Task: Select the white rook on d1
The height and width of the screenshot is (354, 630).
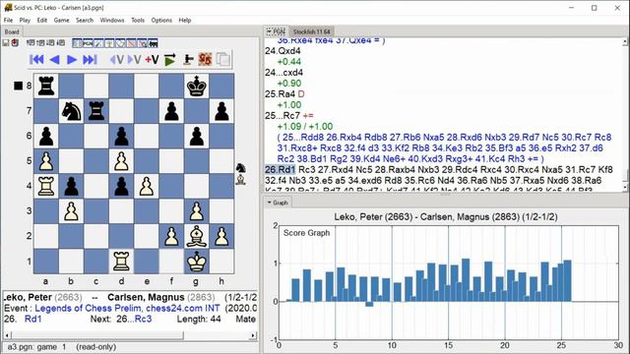Action: pyautogui.click(x=121, y=262)
